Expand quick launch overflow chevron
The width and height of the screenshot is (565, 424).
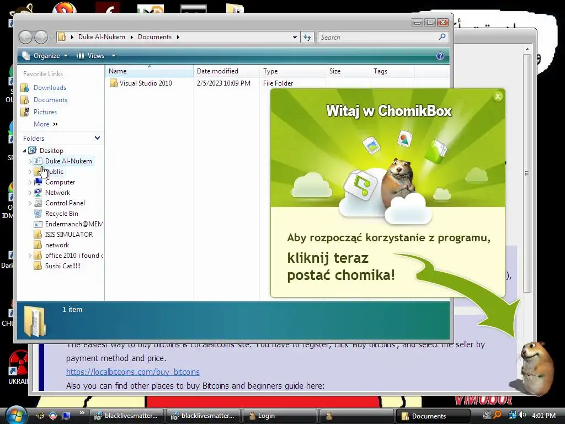pyautogui.click(x=82, y=413)
